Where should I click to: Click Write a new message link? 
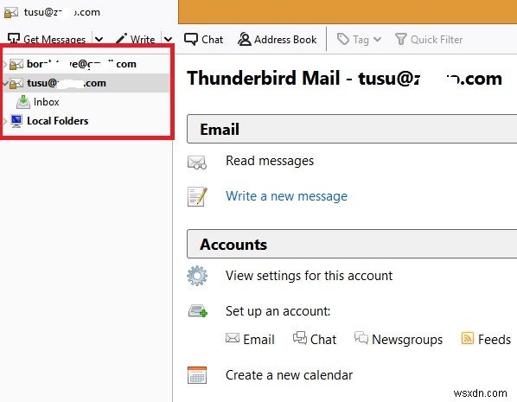click(x=286, y=196)
